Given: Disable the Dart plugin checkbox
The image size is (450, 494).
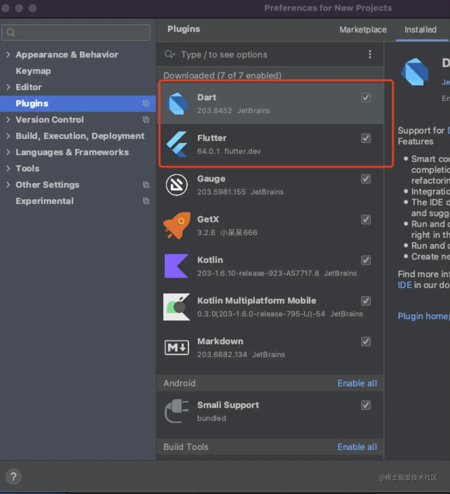Looking at the screenshot, I should [x=366, y=98].
